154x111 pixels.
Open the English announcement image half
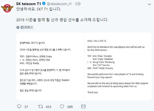[x=118, y=67]
